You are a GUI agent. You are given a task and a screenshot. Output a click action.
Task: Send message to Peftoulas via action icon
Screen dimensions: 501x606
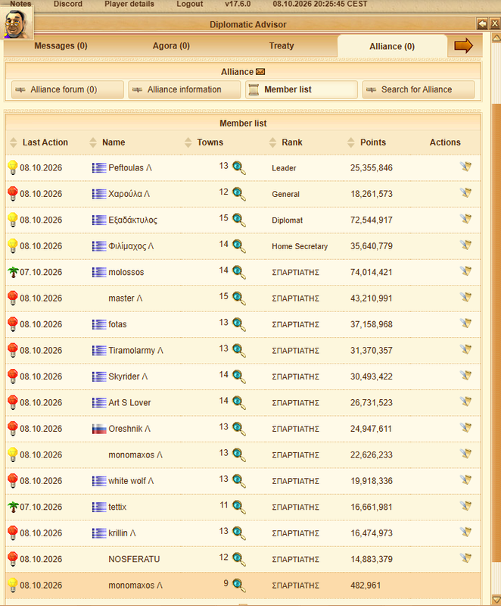[466, 167]
